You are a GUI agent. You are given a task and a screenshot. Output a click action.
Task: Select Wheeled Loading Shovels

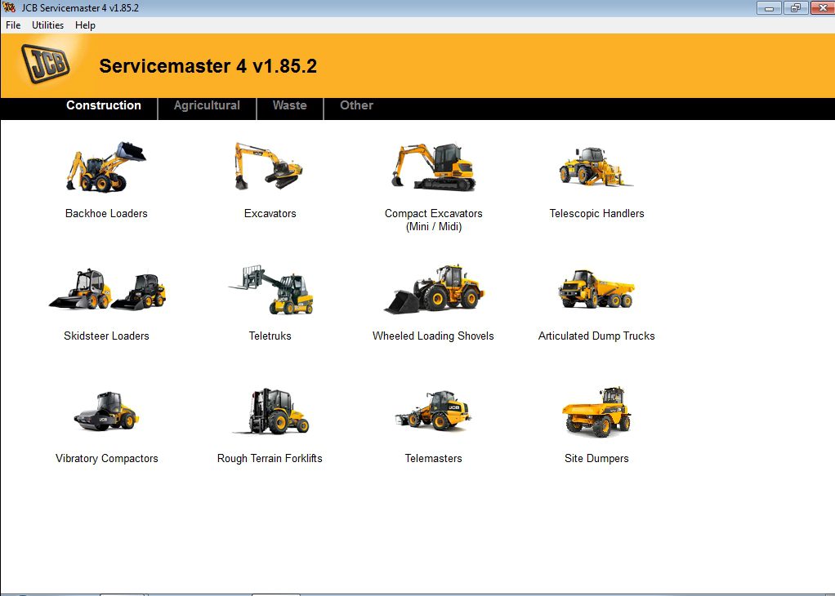433,290
